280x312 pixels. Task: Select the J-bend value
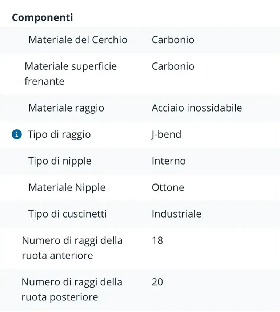(x=166, y=134)
